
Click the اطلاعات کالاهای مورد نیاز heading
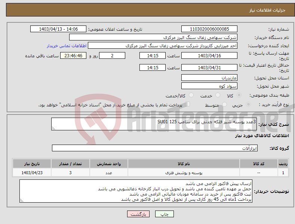click(x=262, y=136)
